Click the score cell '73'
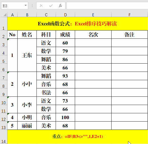Image resolution: width=148 pixels, height=144 pixels. (x=65, y=101)
